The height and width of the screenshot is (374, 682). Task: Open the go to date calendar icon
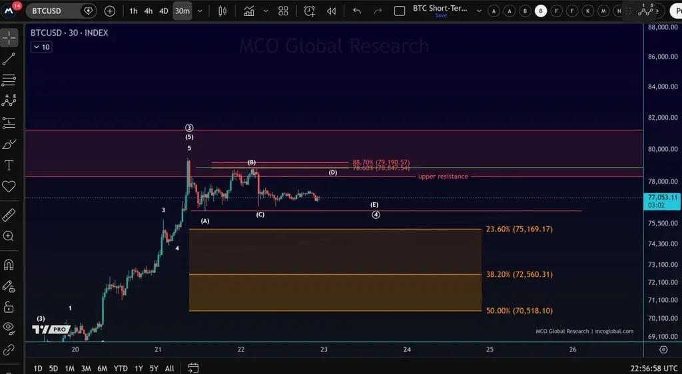coord(193,368)
